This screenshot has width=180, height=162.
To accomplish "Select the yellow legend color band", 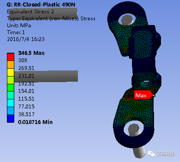I will 11,72.
